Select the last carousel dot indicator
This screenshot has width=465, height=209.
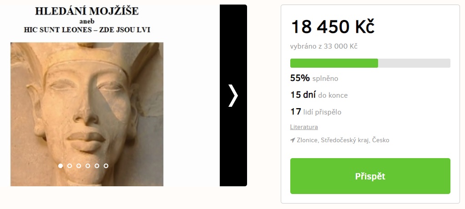tap(106, 166)
